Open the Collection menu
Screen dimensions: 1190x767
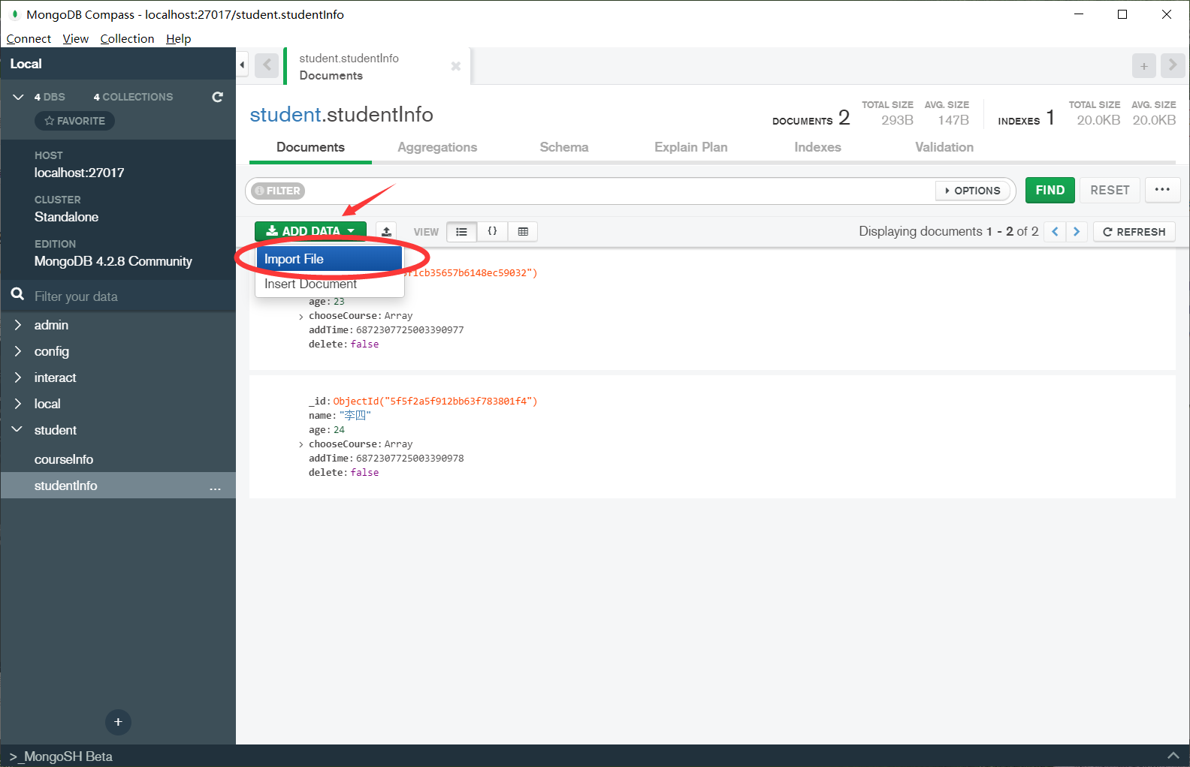[127, 38]
